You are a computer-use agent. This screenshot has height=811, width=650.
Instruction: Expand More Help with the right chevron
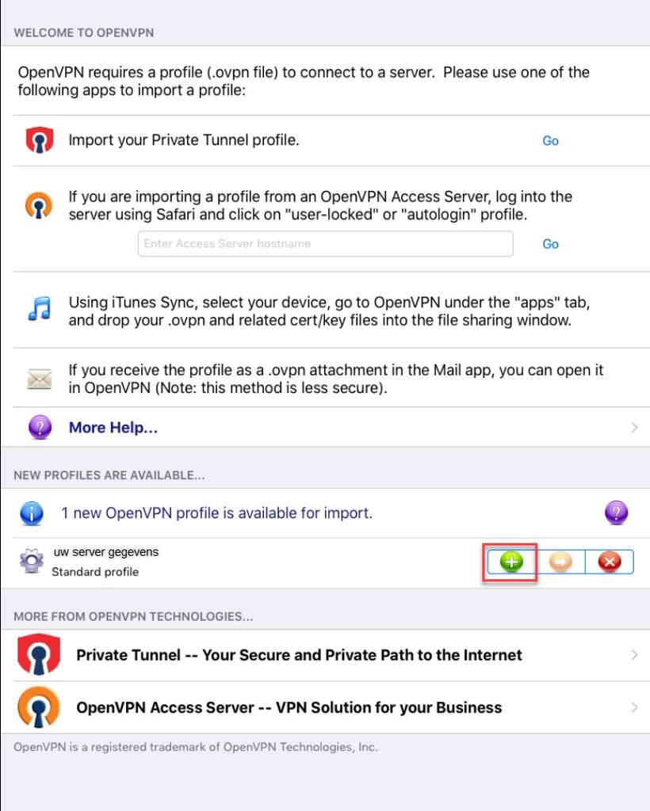(x=634, y=427)
